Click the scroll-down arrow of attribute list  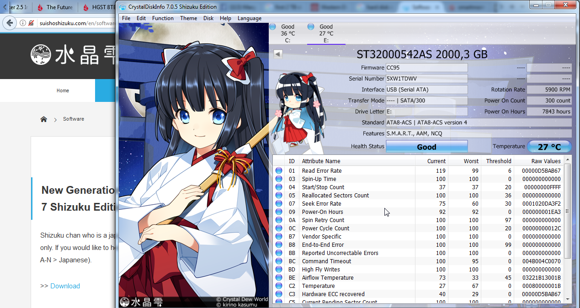pyautogui.click(x=568, y=299)
